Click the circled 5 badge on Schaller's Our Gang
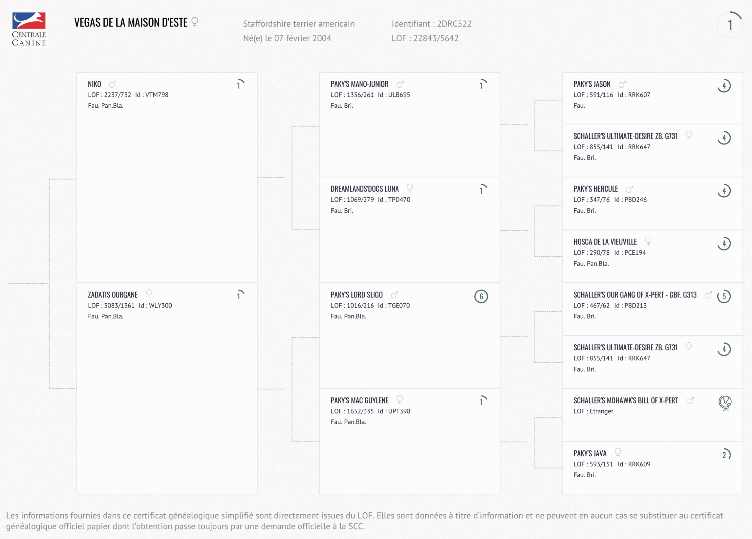 [x=724, y=296]
